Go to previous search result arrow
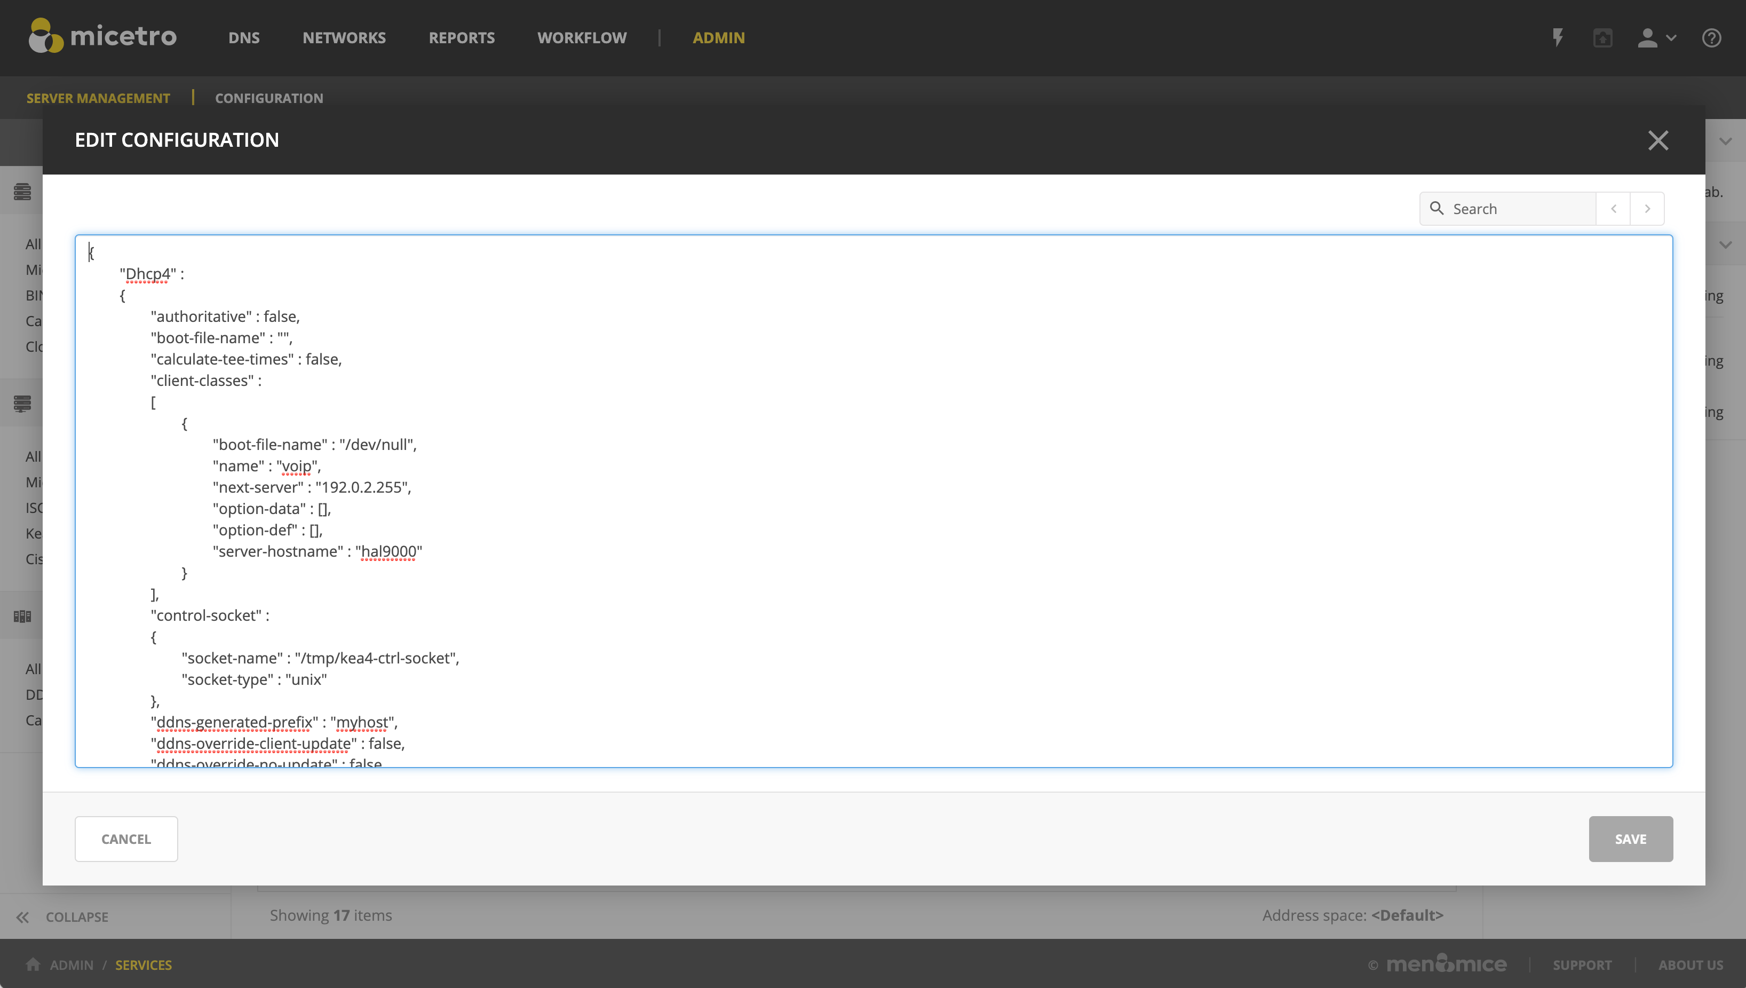The height and width of the screenshot is (988, 1746). coord(1614,209)
